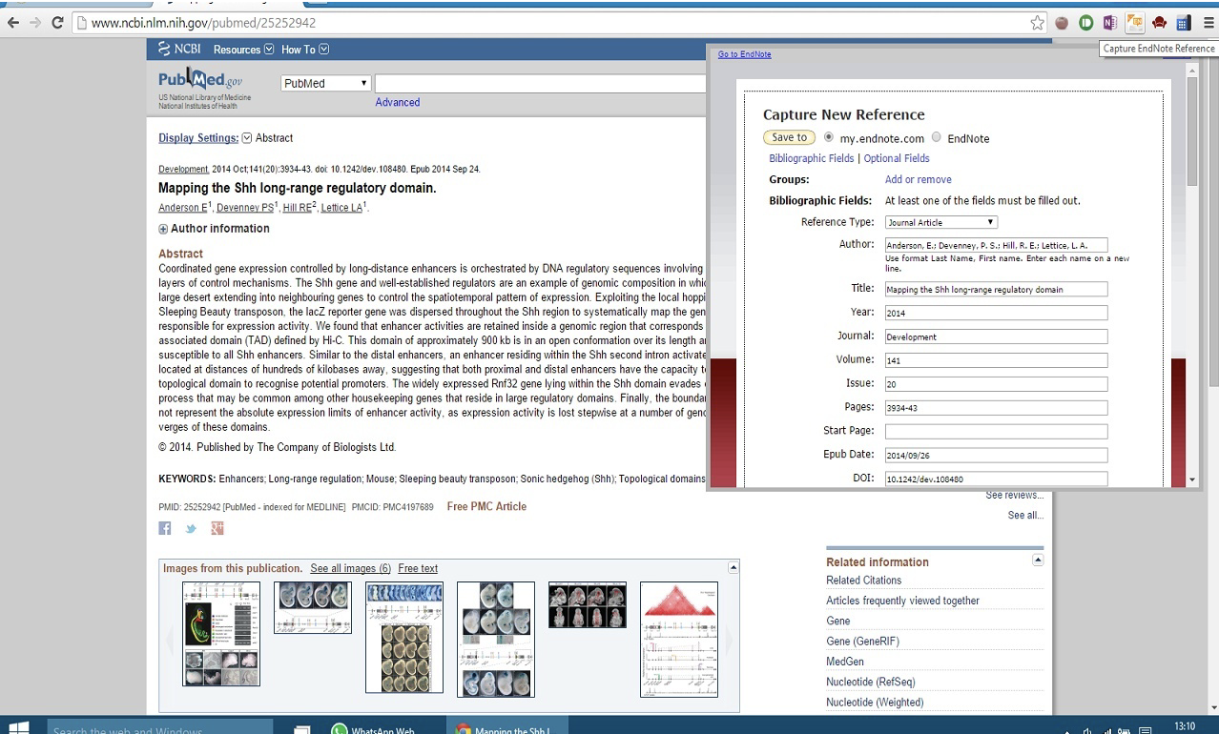Click the browser address bar URL

[203, 23]
